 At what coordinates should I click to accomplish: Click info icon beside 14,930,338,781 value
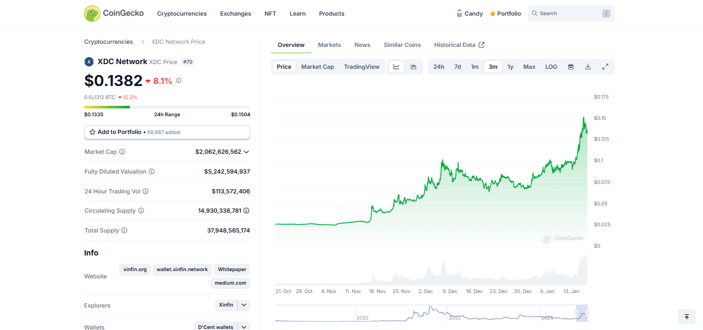tap(247, 211)
